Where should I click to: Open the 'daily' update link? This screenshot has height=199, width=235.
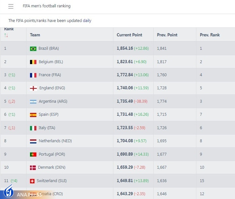(x=87, y=21)
